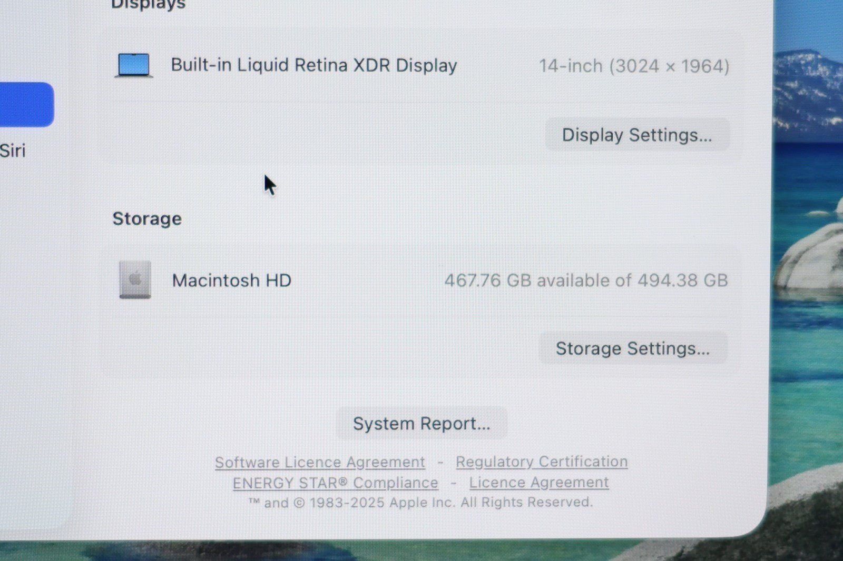Click the 14-inch resolution text

click(x=634, y=66)
